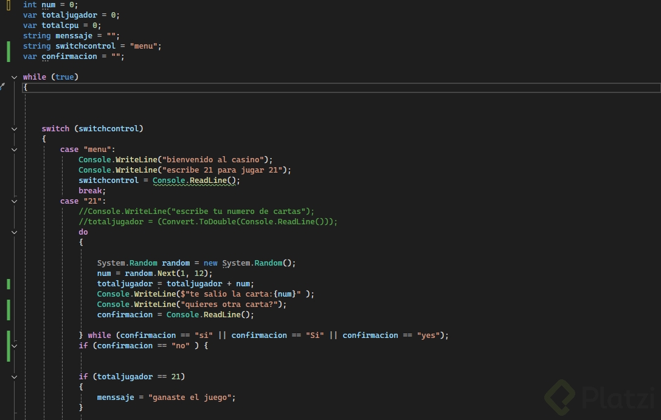Click the number 21 in totaljugador == 21
Image resolution: width=661 pixels, height=420 pixels.
pyautogui.click(x=176, y=377)
